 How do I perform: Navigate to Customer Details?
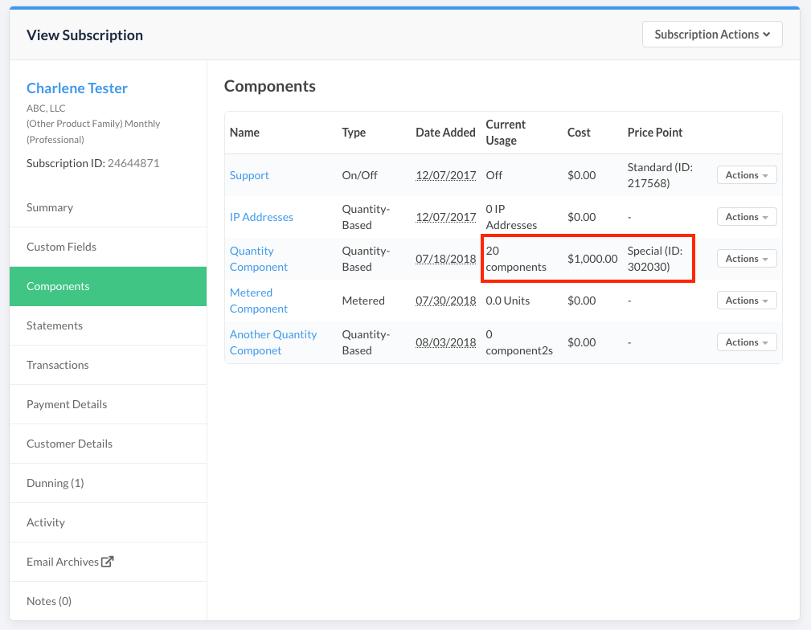[x=69, y=444]
